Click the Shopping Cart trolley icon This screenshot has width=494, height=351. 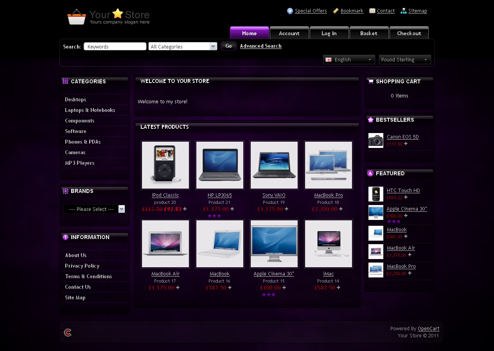pyautogui.click(x=370, y=81)
